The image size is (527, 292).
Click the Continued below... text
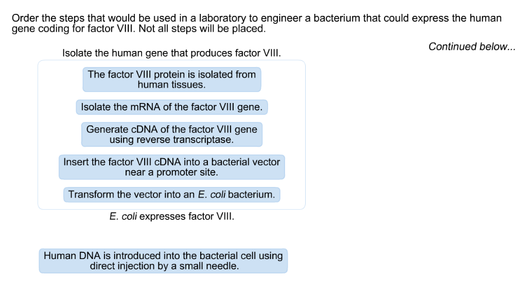[x=472, y=46]
